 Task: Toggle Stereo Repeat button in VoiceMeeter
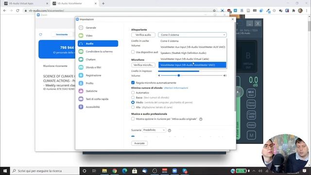point(251,104)
